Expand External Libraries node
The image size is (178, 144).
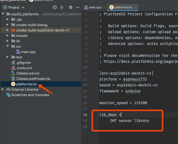3,89
